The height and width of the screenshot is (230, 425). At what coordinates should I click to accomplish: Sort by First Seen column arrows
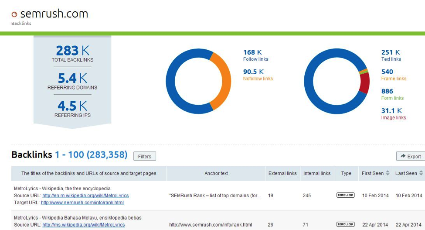coord(387,173)
